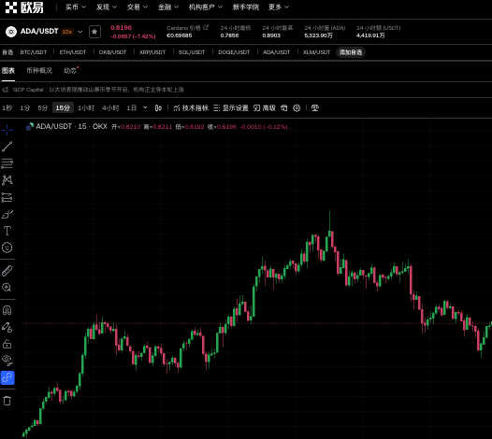Toggle lock all drawings

click(x=7, y=344)
